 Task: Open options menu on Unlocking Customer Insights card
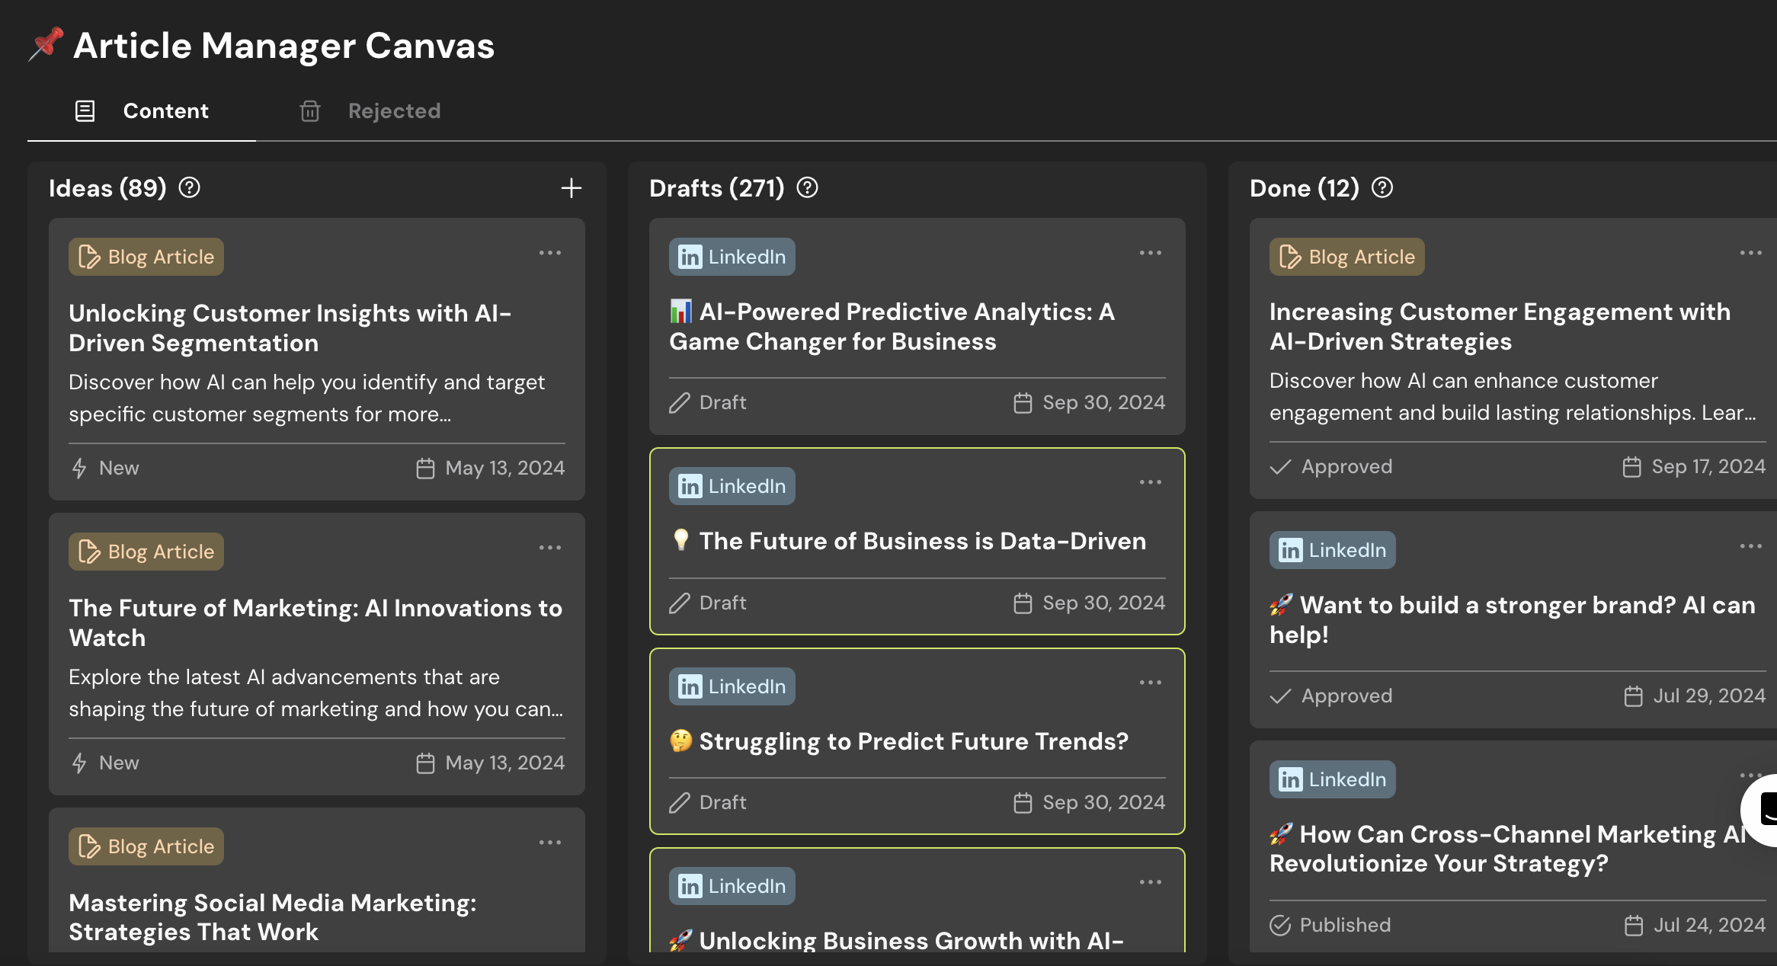tap(549, 253)
